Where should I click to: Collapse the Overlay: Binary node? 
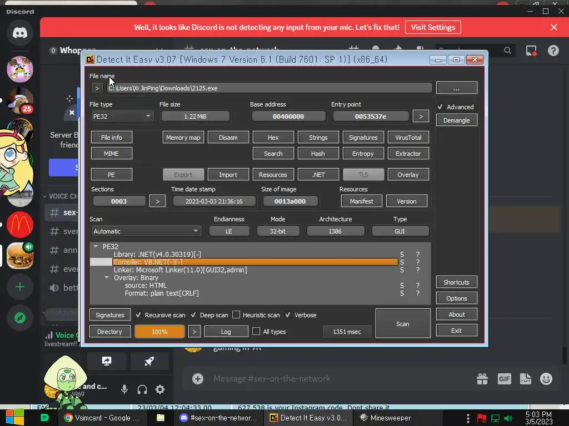107,277
